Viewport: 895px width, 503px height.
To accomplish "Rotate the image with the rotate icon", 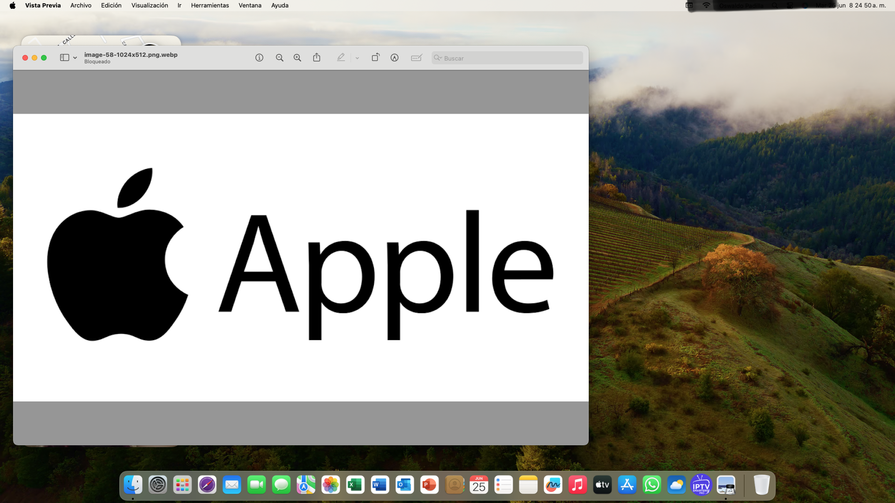I will coord(375,57).
